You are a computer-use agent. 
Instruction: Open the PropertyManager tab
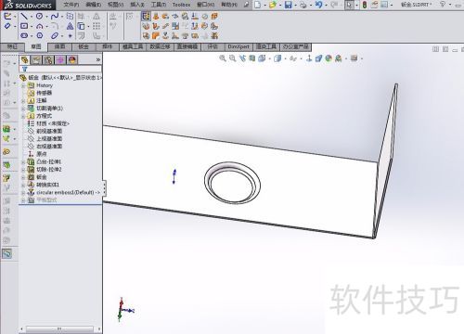(x=36, y=59)
